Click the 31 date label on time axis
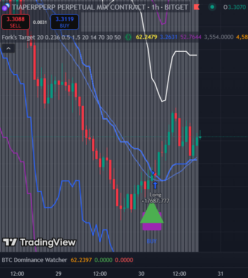248x278 pixels. click(220, 273)
